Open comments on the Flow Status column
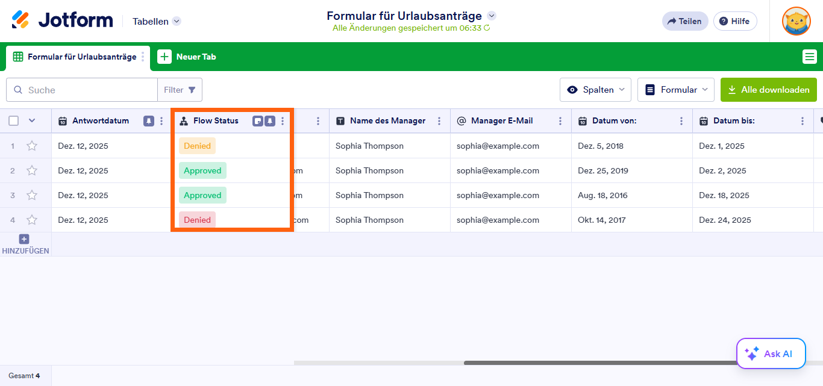 (x=258, y=120)
